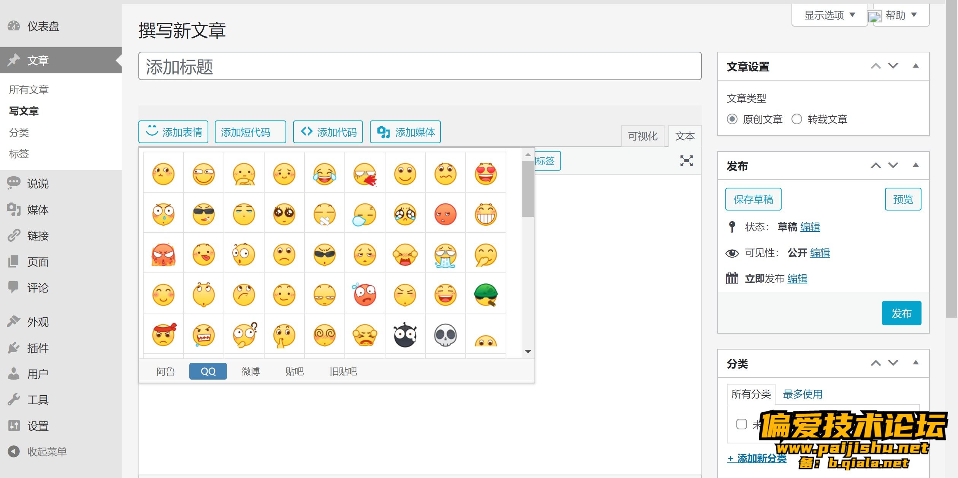
Task: Switch to the 贴吧 emoji set
Action: click(x=295, y=371)
